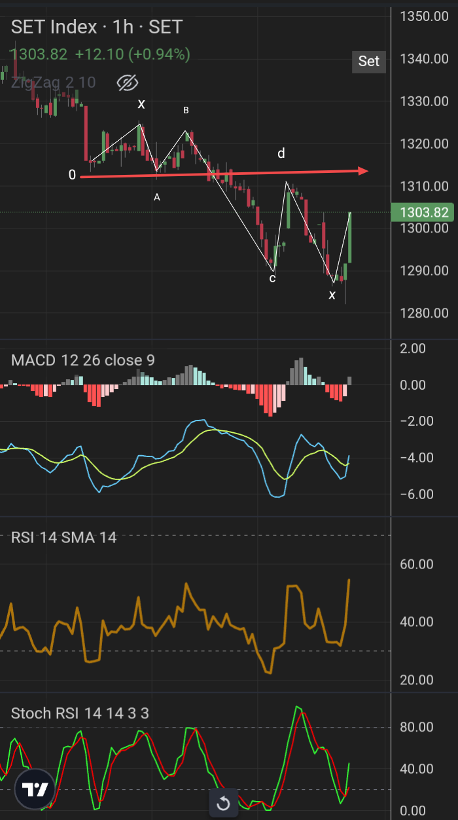Click the 1340.00 price axis label
This screenshot has width=458, height=820.
pos(424,59)
